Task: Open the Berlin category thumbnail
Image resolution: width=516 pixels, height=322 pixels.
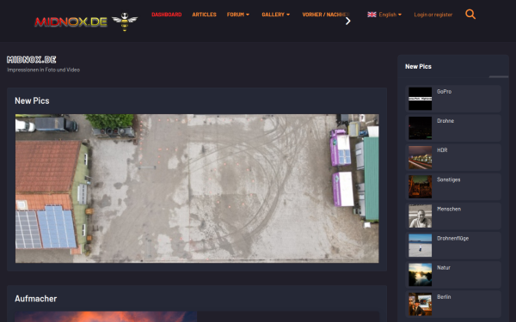Action: (x=421, y=304)
